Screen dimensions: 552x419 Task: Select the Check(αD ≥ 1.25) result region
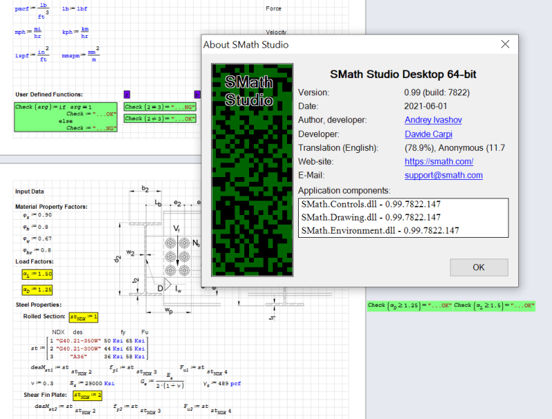coord(410,305)
